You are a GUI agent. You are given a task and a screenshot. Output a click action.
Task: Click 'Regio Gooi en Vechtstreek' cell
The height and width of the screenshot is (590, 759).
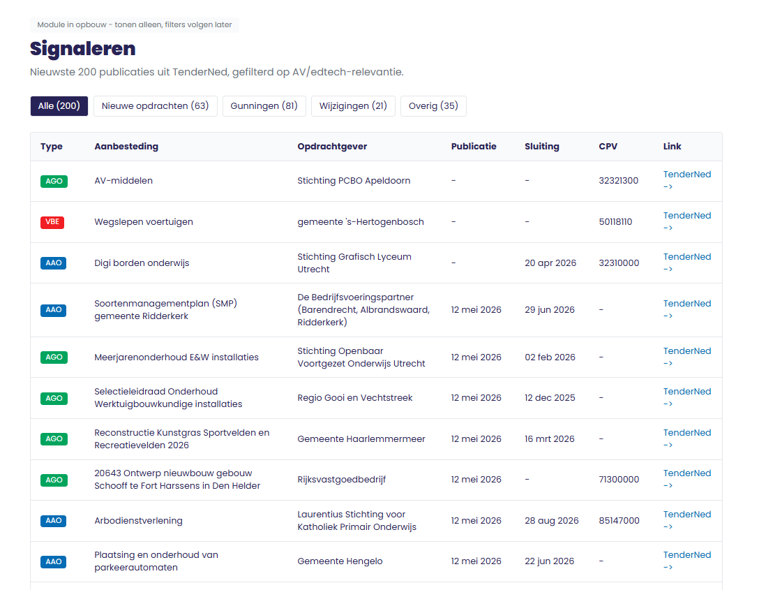(355, 398)
